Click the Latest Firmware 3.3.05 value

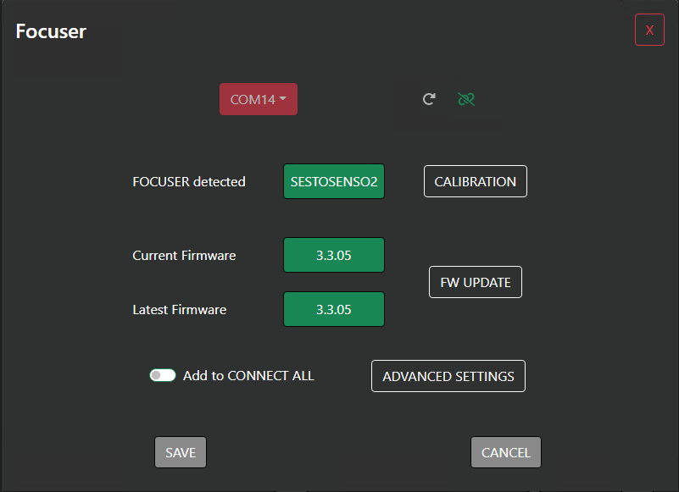coord(334,309)
